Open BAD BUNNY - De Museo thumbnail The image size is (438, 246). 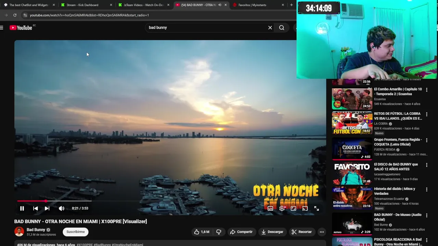pyautogui.click(x=352, y=223)
